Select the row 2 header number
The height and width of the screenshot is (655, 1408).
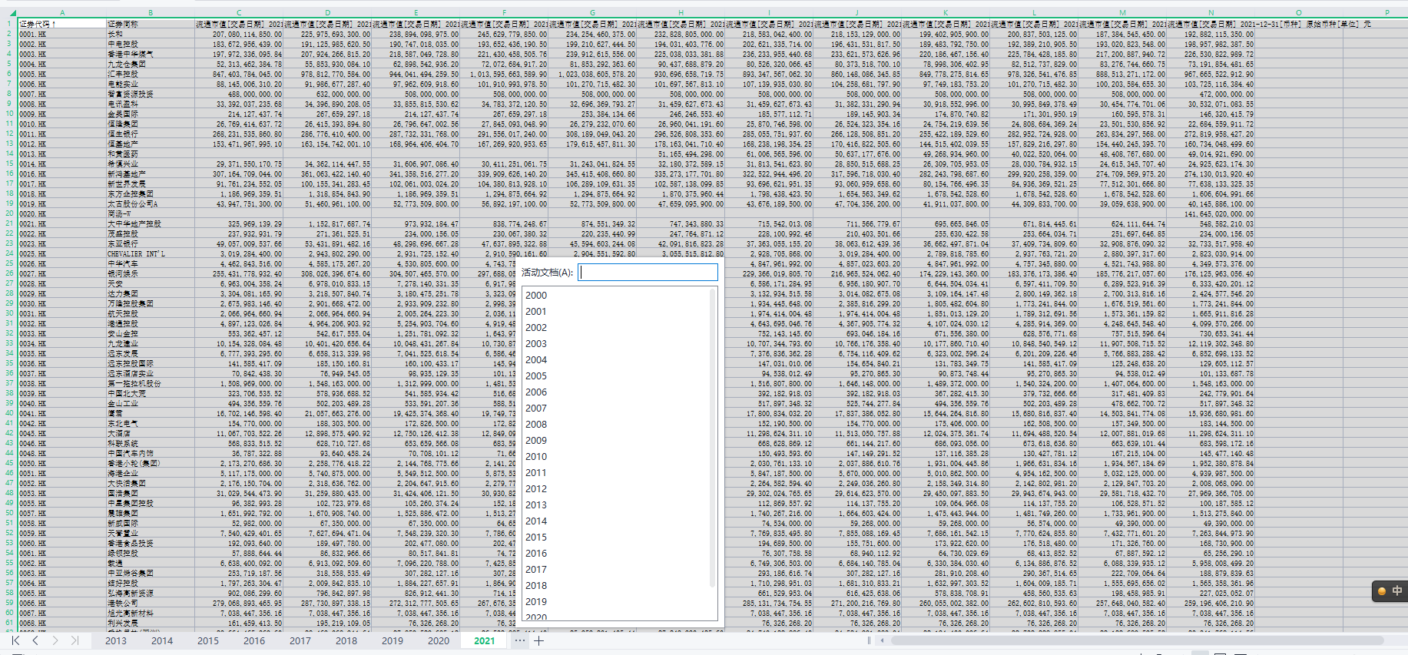(x=8, y=34)
